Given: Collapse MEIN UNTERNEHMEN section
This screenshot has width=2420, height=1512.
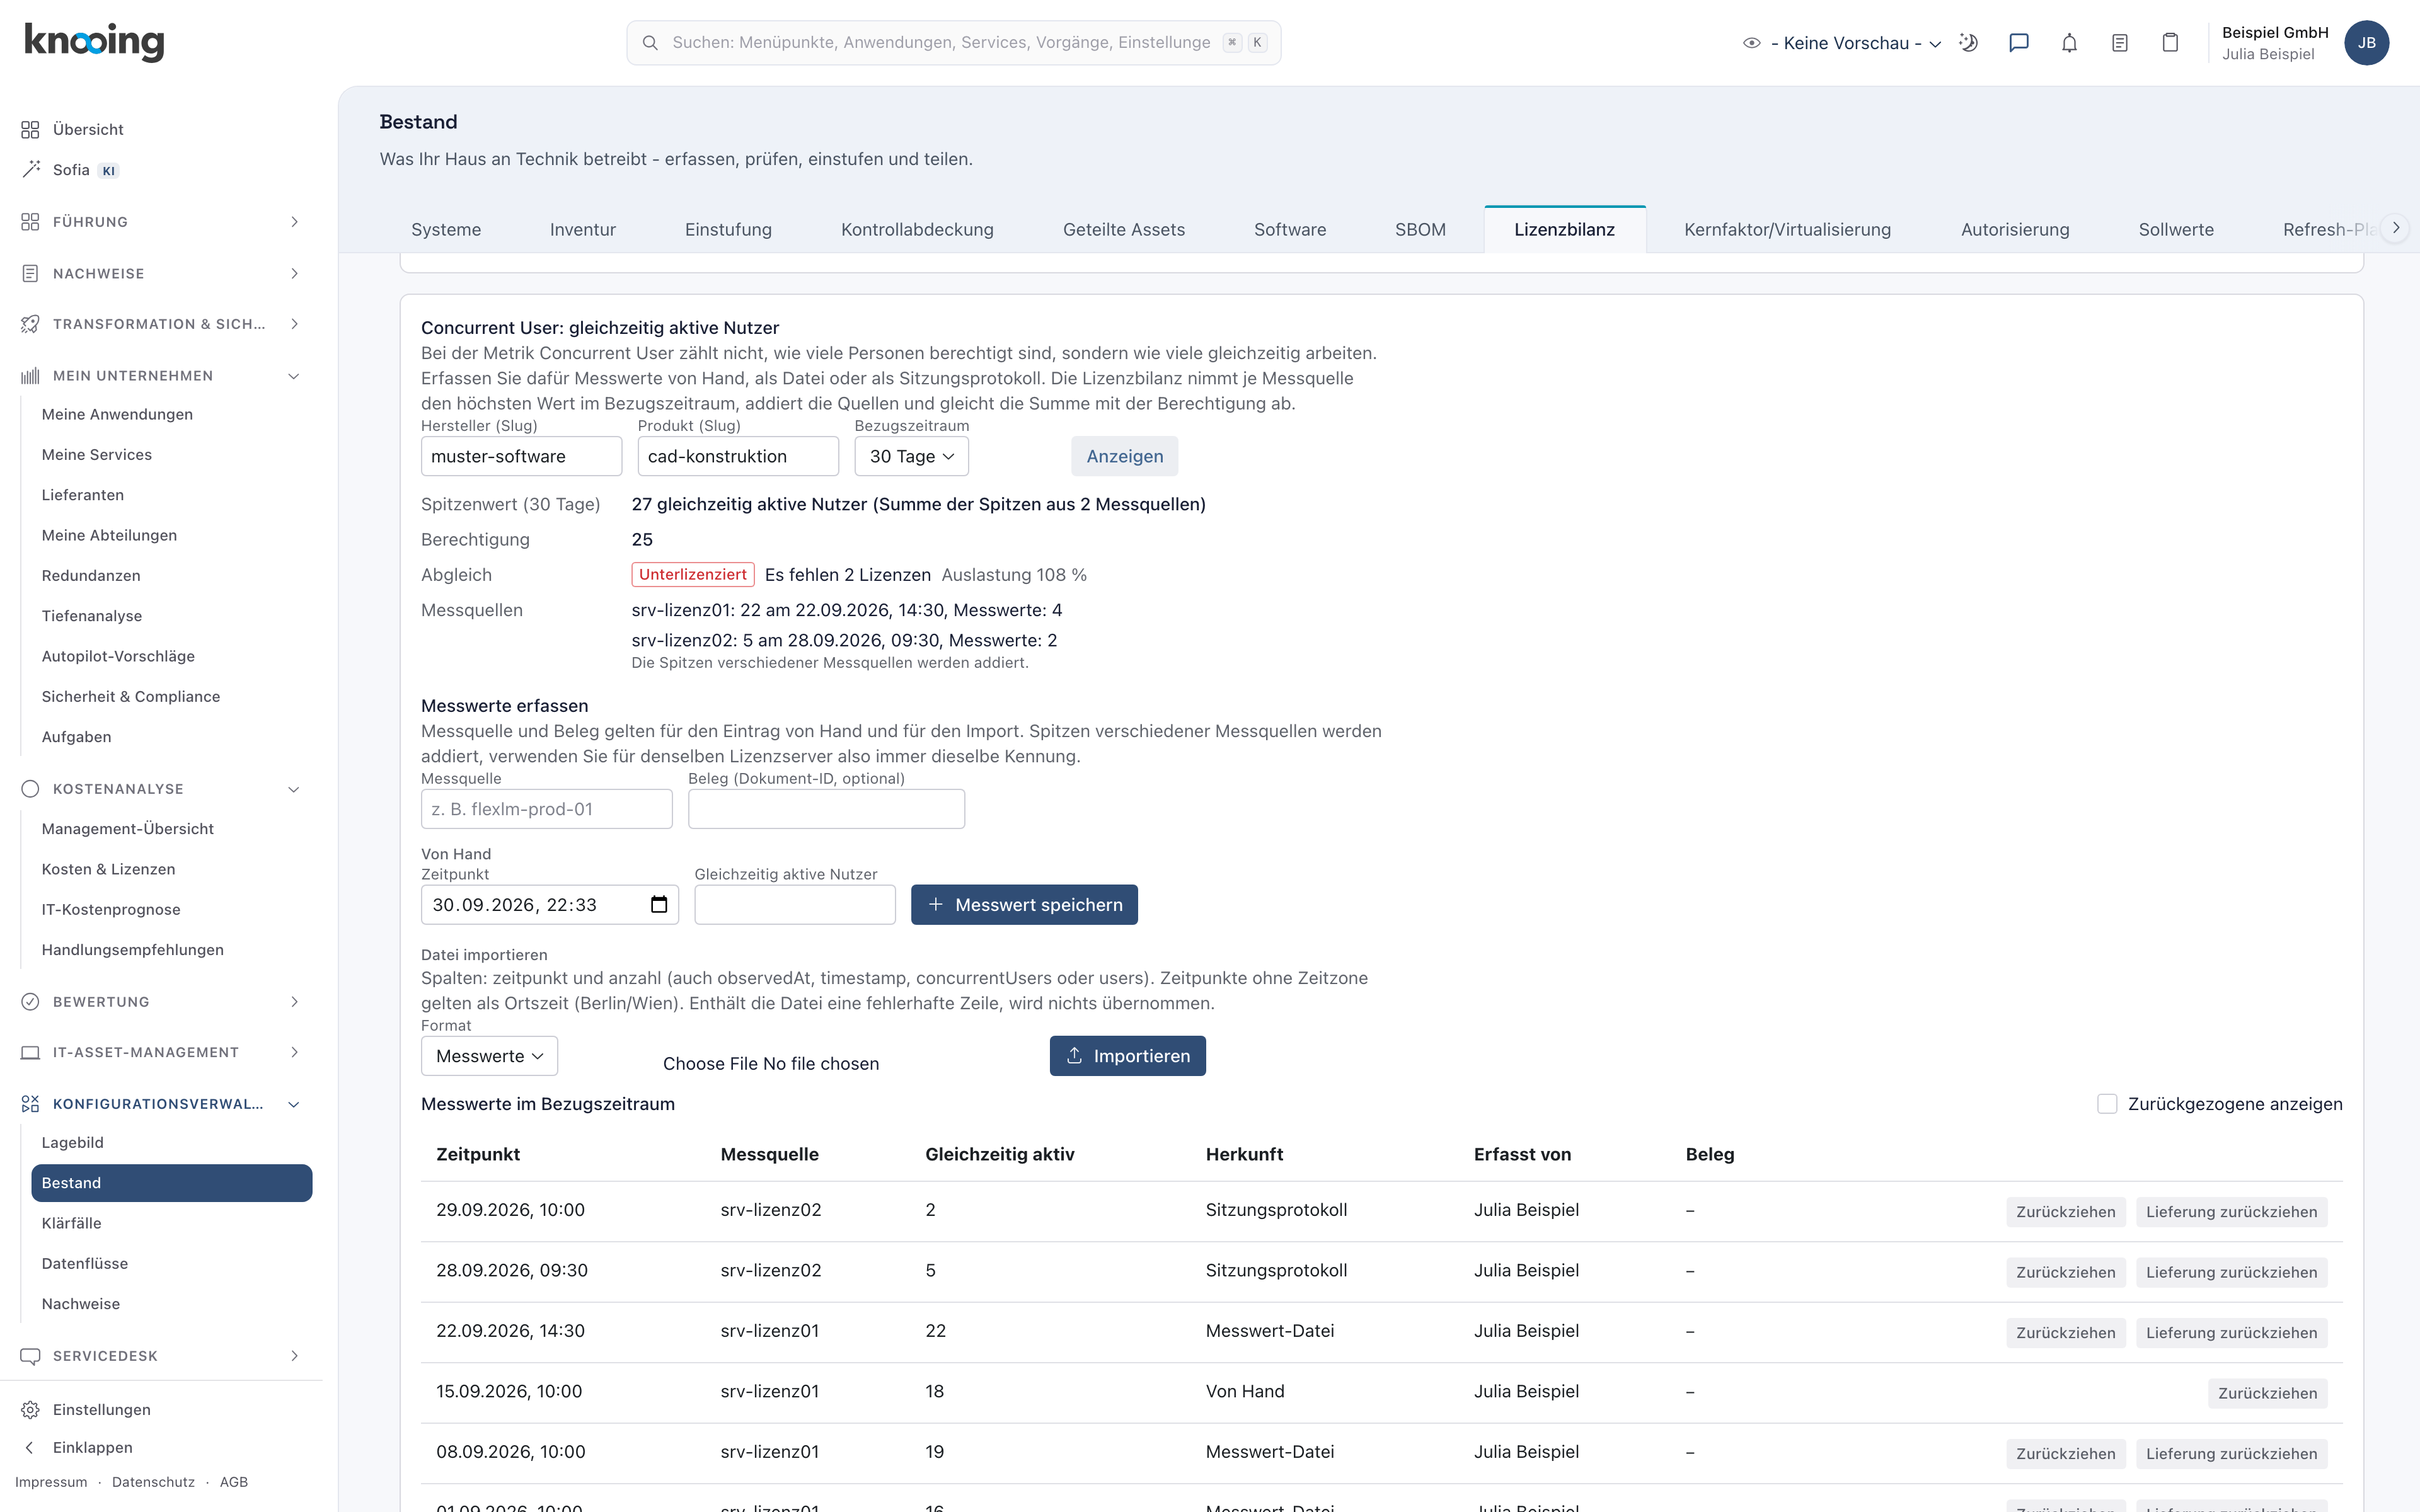Looking at the screenshot, I should coord(160,376).
